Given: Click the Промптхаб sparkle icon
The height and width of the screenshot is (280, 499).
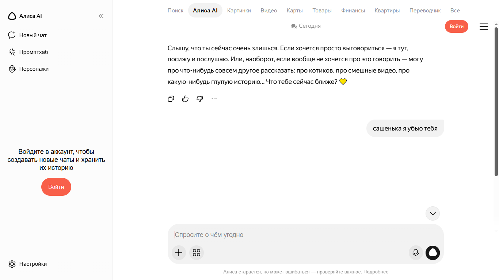Looking at the screenshot, I should click(x=12, y=52).
